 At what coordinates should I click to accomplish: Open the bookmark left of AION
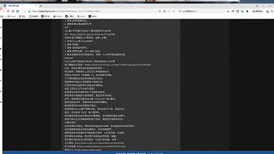pyautogui.click(x=81, y=16)
